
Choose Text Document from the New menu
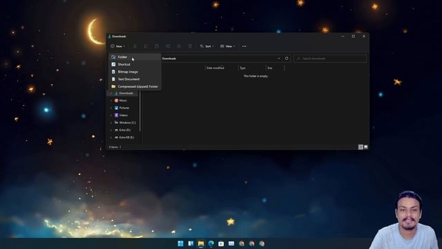[135, 79]
